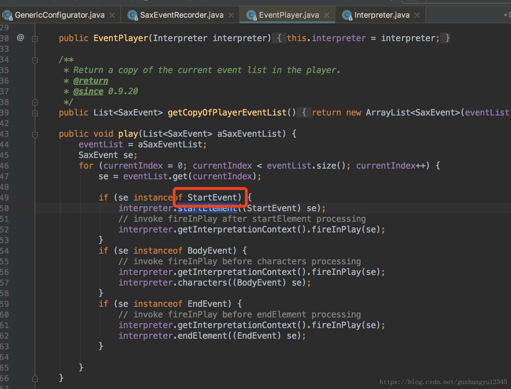Image resolution: width=511 pixels, height=389 pixels.
Task: Click the getCopyOfPlayerEventList method name
Action: pyautogui.click(x=227, y=113)
